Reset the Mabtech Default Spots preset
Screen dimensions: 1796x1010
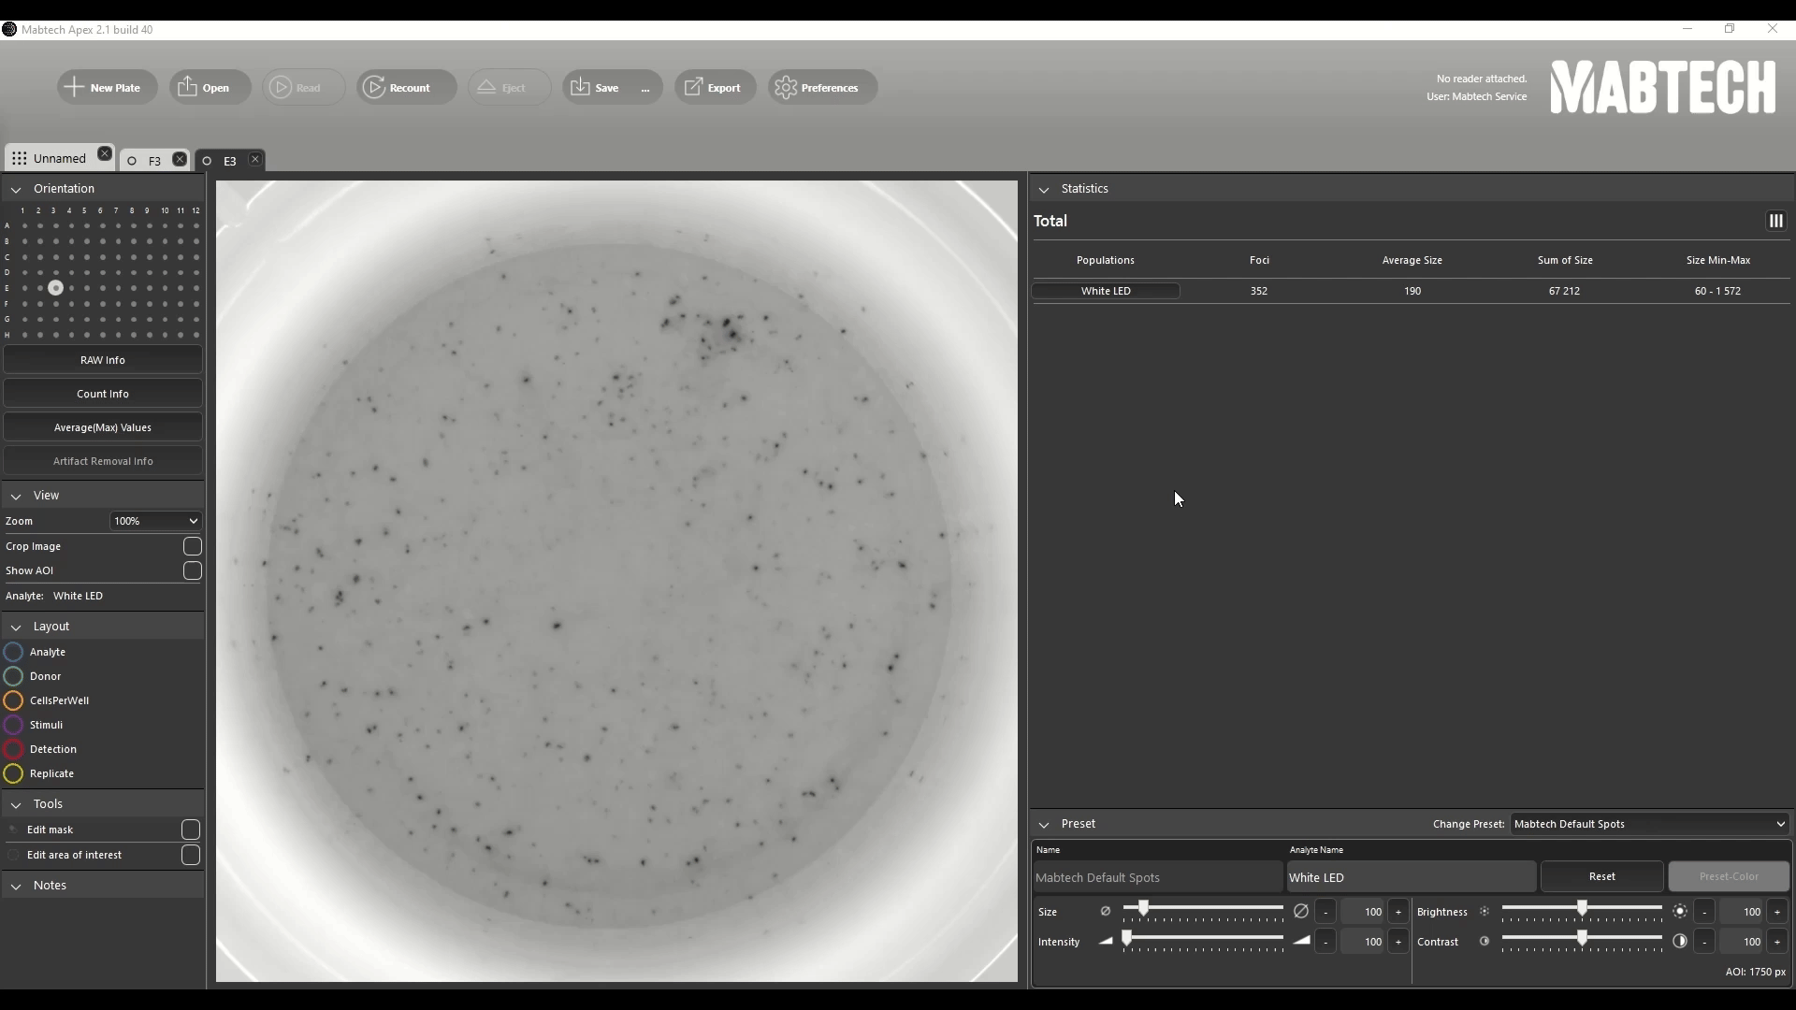click(x=1602, y=876)
